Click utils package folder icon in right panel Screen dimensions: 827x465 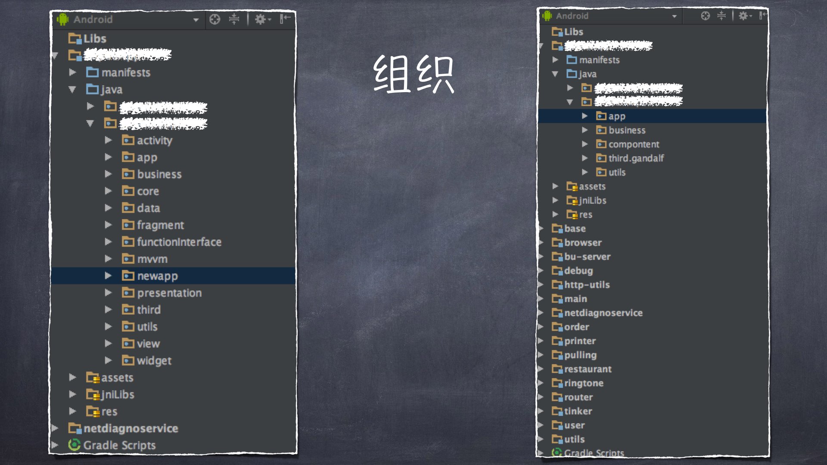click(x=601, y=172)
